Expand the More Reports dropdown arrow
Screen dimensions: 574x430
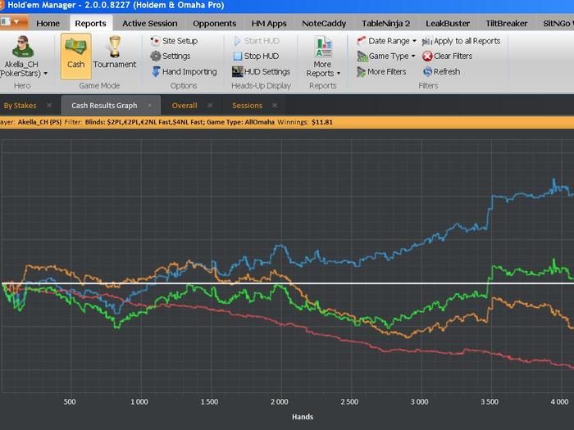coord(339,74)
